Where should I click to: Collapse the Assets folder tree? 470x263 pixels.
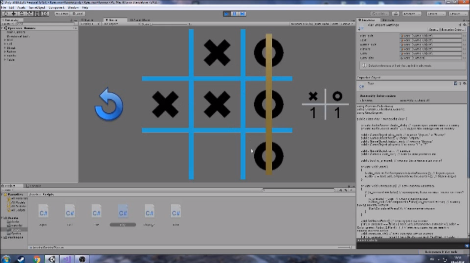point(2,218)
